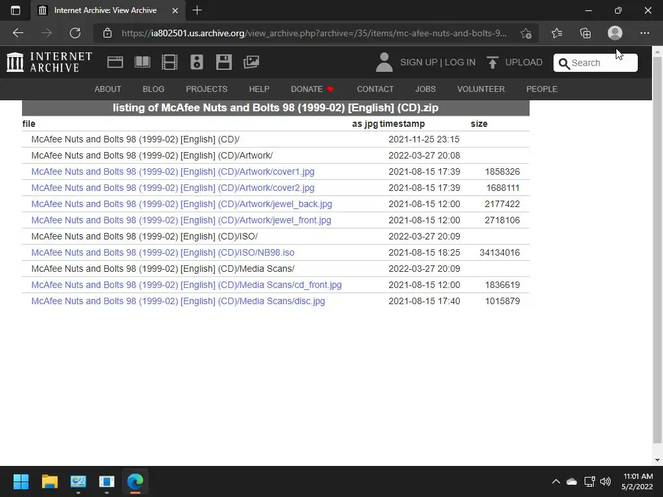Open the Windows Start menu

click(21, 481)
